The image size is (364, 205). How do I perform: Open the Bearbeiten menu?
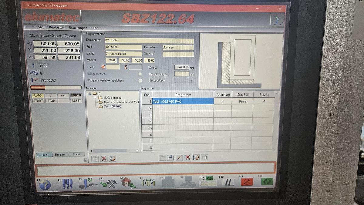click(x=56, y=27)
